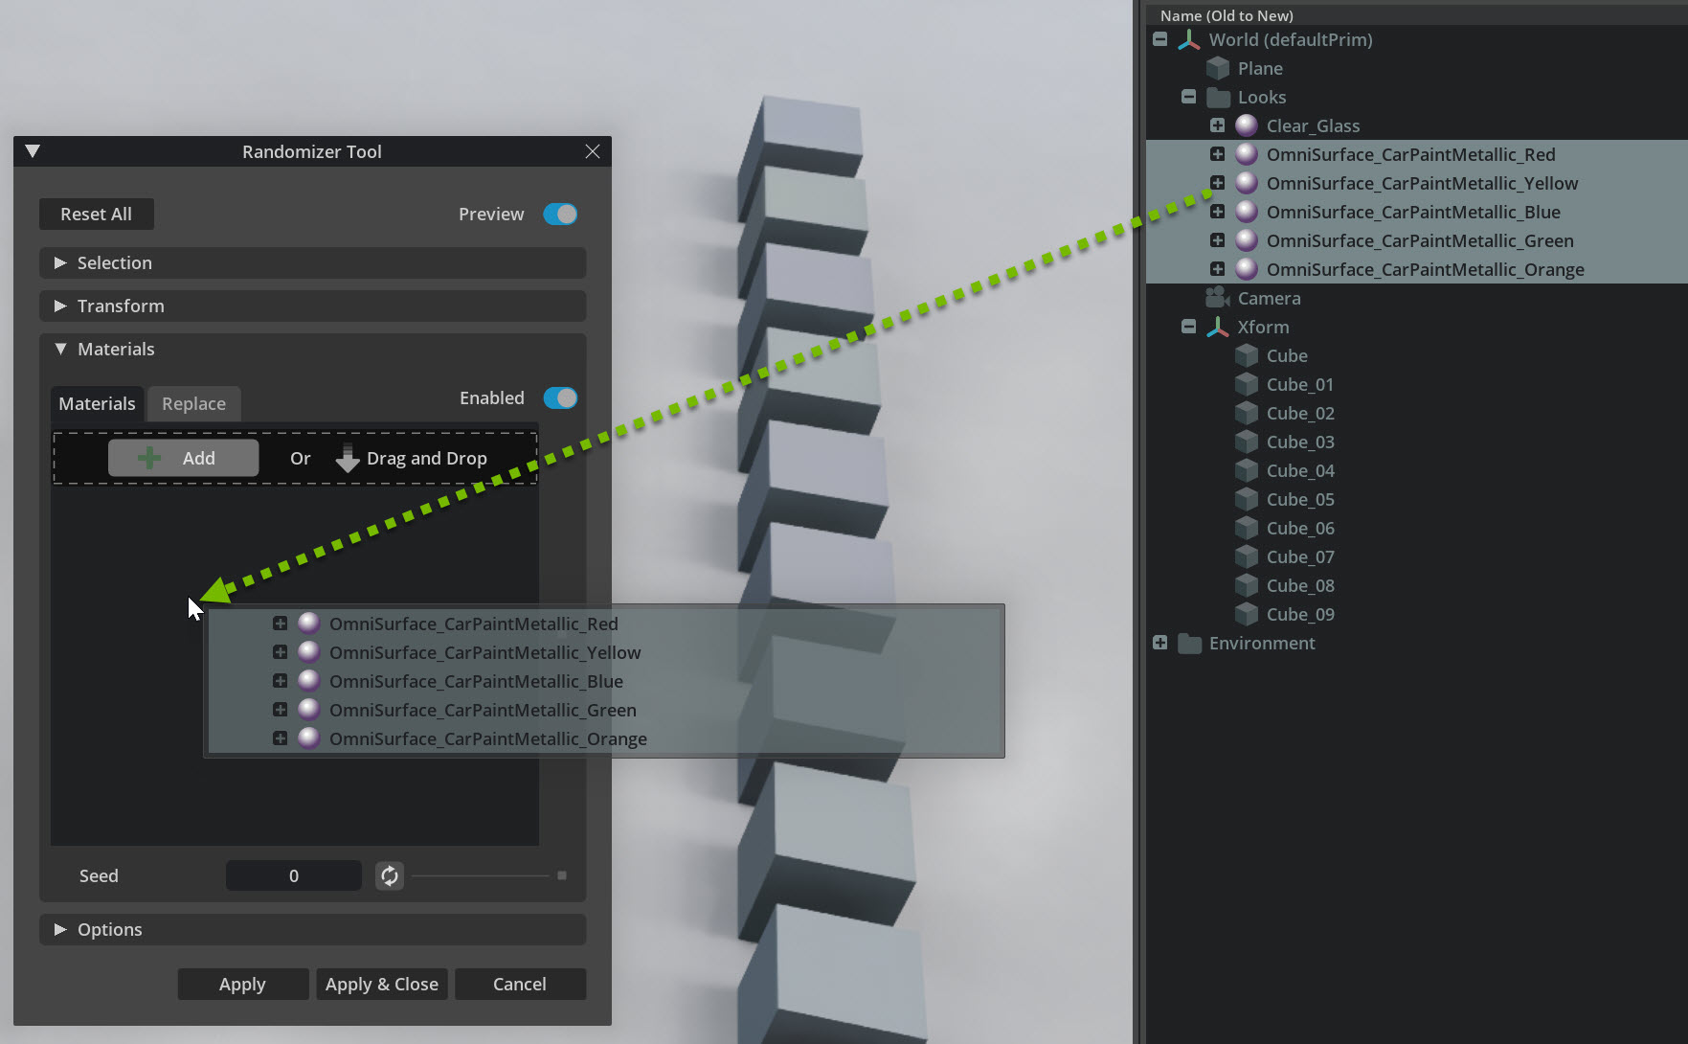Click the Plane mesh icon
The width and height of the screenshot is (1688, 1044).
[1218, 69]
